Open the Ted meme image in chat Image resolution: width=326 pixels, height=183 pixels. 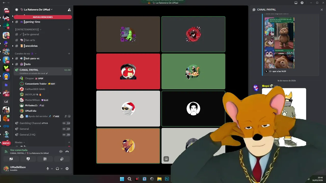279,43
